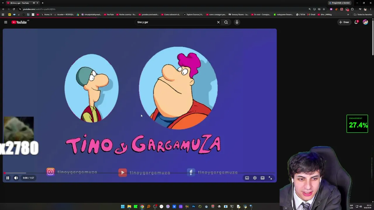The width and height of the screenshot is (374, 210).
Task: Open the video player settings gear
Action: coord(255,178)
